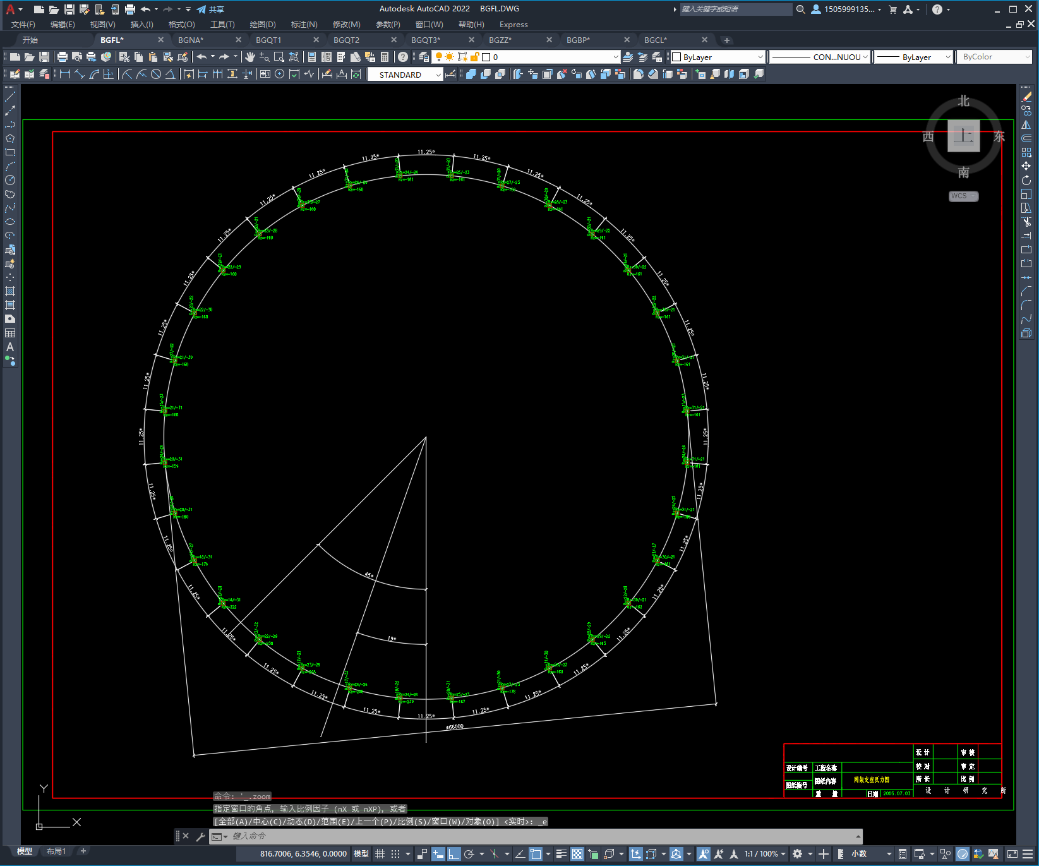1039x866 pixels.
Task: Click the Save icon in quick access toolbar
Action: (69, 9)
